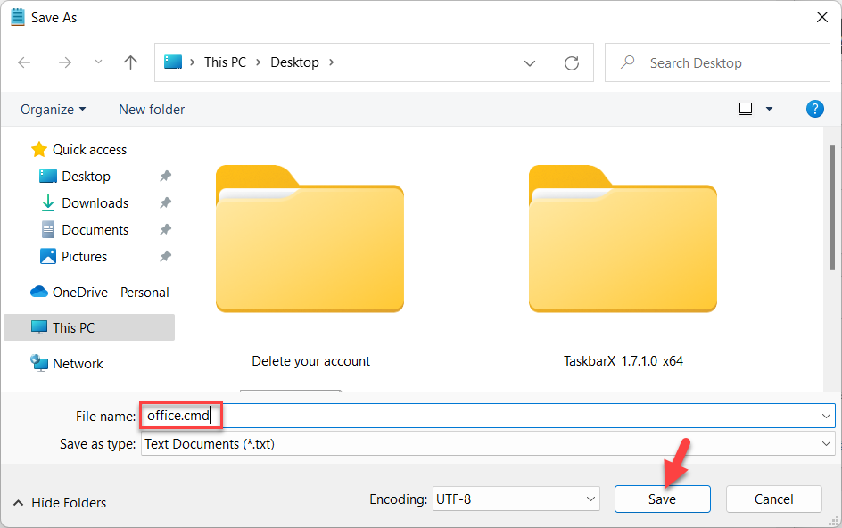This screenshot has width=842, height=528.
Task: Click the Quick access star icon
Action: point(39,149)
